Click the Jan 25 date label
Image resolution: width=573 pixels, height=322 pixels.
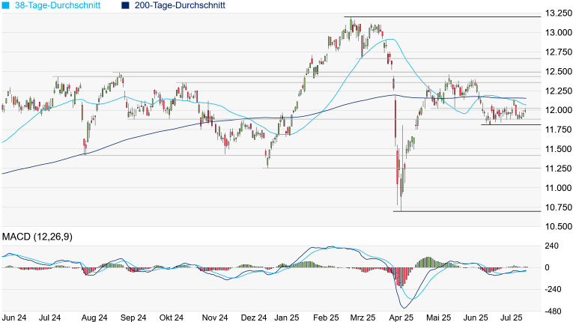click(287, 318)
